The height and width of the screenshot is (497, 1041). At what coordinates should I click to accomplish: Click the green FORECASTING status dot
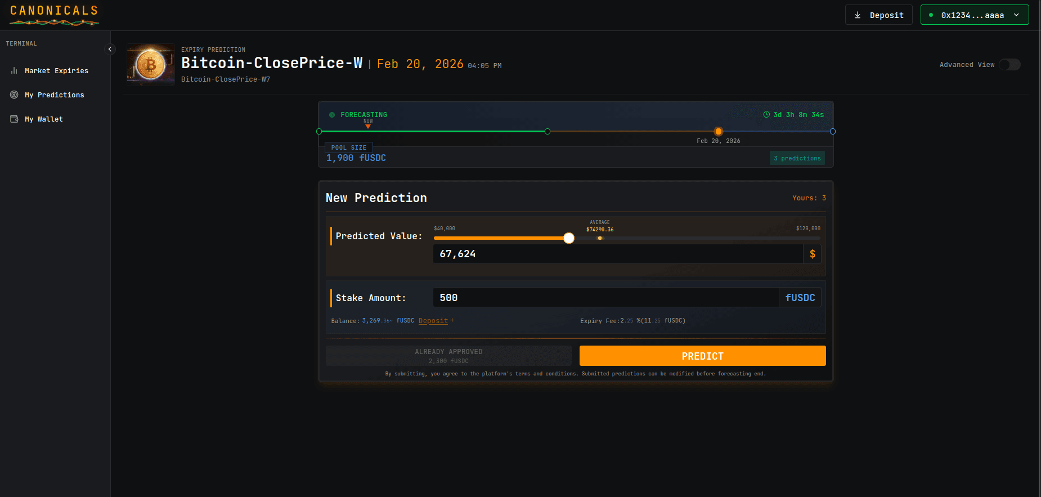tap(332, 115)
